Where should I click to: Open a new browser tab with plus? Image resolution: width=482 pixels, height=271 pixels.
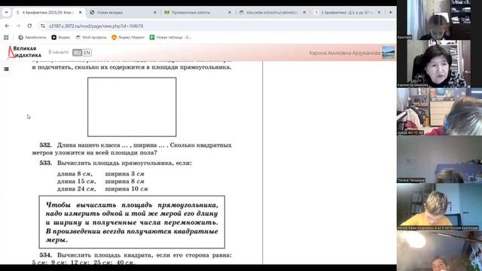tap(390, 12)
